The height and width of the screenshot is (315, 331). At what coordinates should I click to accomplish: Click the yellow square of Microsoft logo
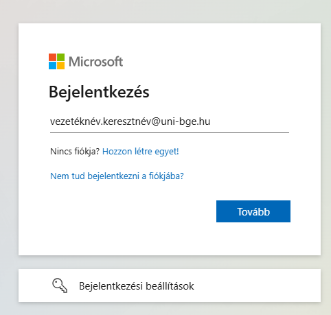[60, 65]
